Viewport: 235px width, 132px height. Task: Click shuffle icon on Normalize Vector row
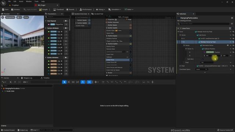(x=228, y=45)
